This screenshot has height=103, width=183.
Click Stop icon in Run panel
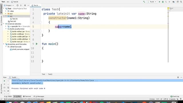click(x=5, y=84)
